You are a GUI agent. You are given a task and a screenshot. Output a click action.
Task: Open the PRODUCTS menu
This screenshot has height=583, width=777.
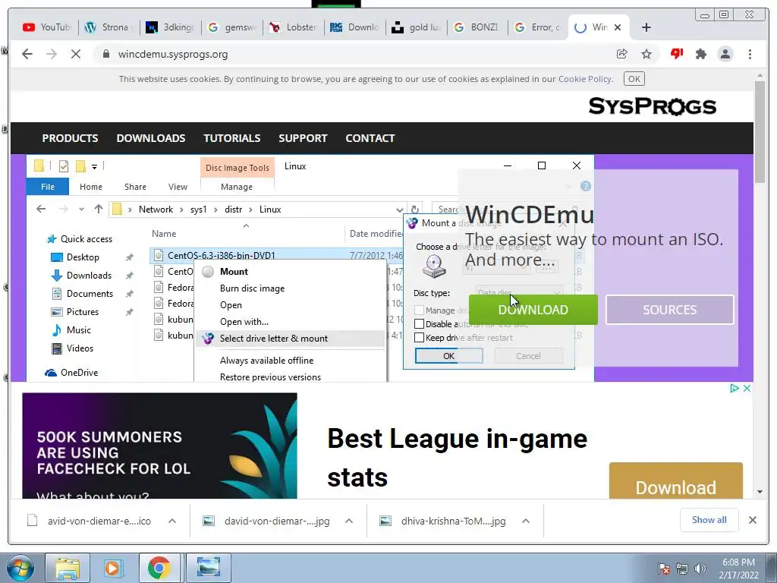(70, 138)
